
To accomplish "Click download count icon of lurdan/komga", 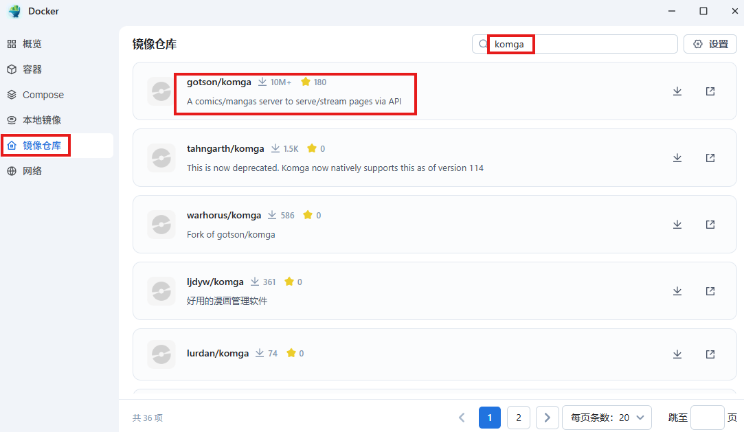I will [260, 353].
